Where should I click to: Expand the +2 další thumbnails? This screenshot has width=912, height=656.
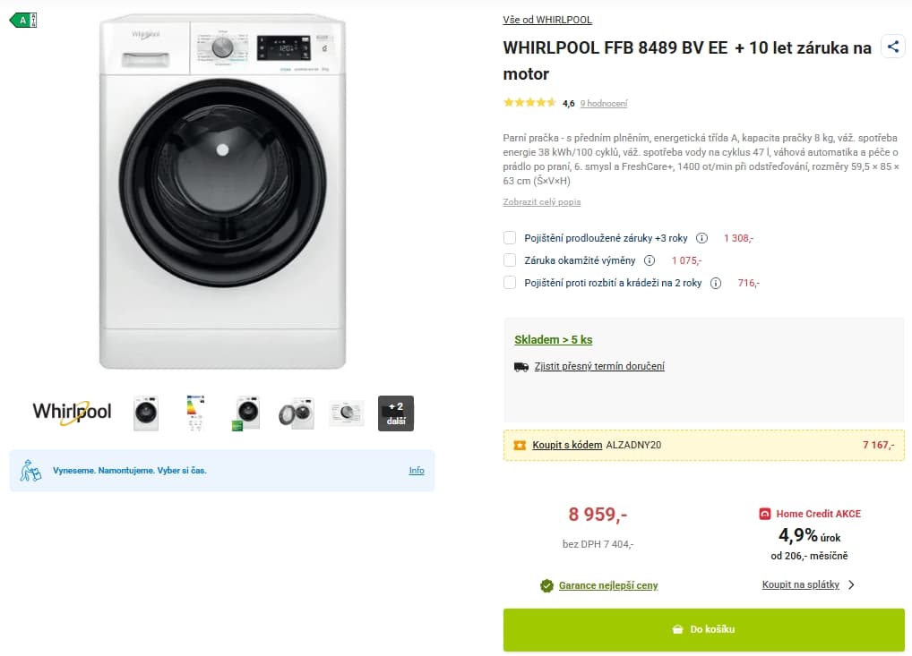coord(396,413)
